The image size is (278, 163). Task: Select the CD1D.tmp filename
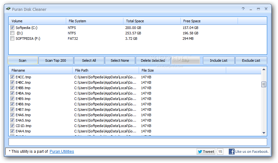pos(24,126)
